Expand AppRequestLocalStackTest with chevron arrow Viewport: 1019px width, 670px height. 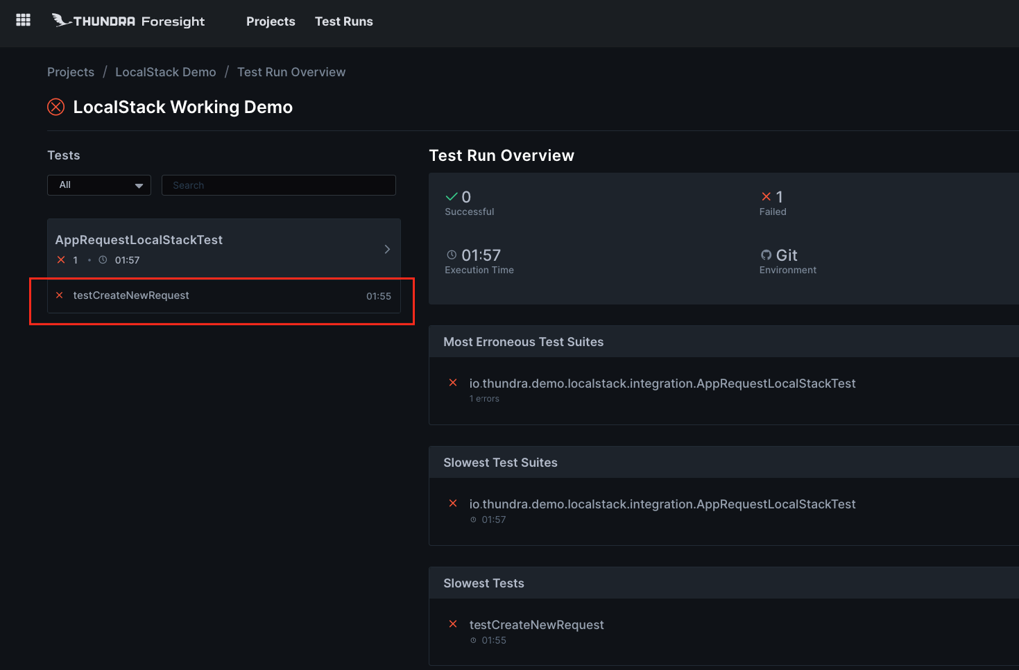point(387,249)
